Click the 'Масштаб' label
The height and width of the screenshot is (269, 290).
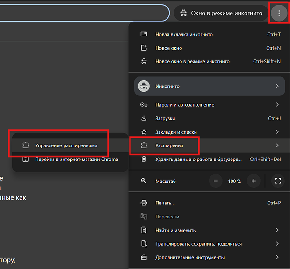[x=166, y=181]
